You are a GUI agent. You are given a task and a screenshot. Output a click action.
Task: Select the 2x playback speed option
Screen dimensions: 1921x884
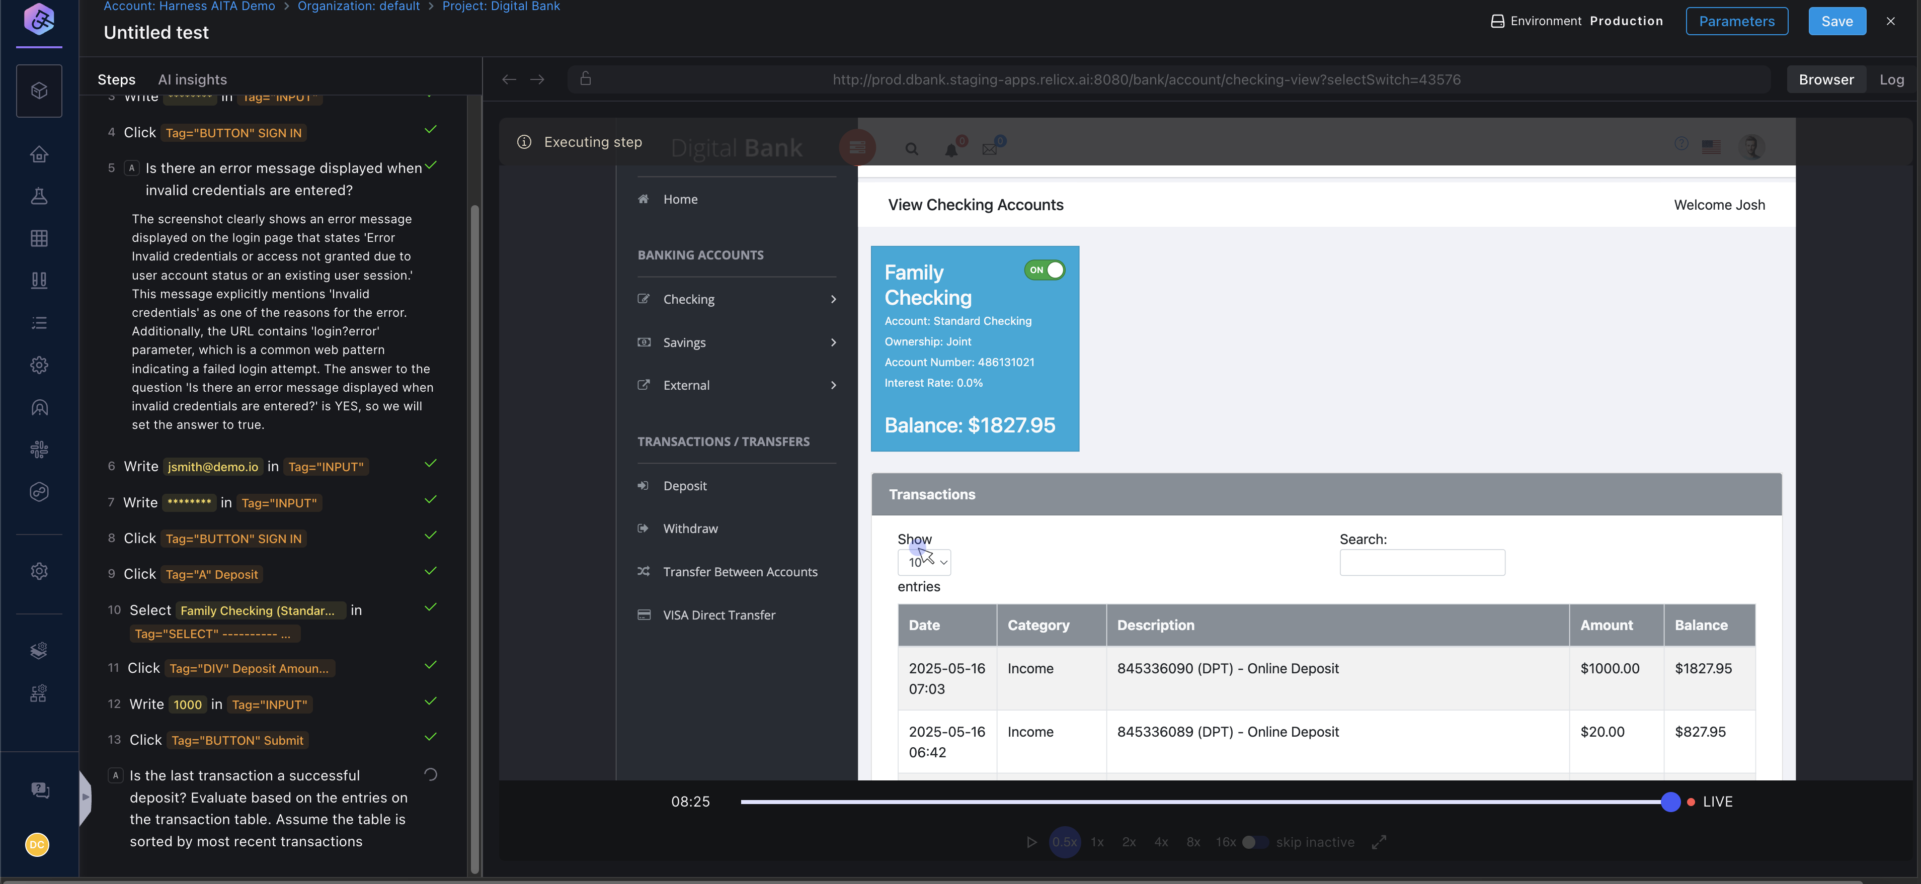coord(1128,842)
